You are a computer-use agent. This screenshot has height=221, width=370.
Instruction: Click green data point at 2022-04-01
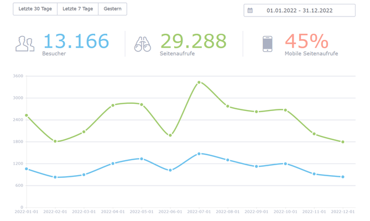(113, 106)
